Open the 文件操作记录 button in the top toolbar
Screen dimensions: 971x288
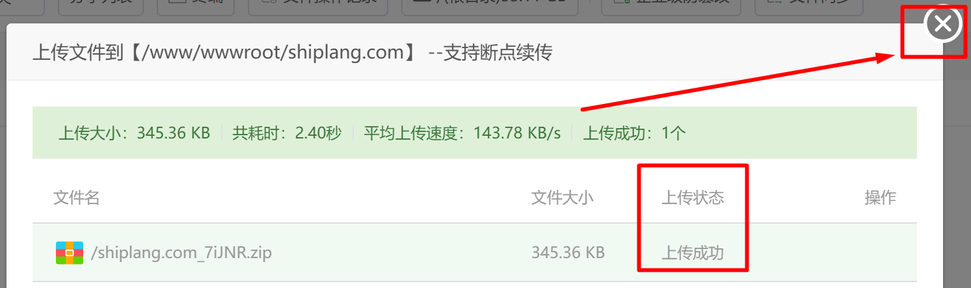[x=319, y=8]
